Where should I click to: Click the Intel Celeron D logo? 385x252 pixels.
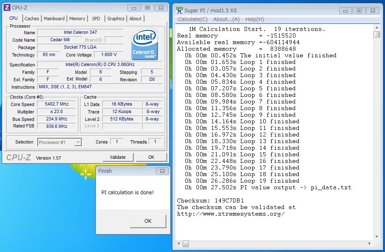pos(144,45)
